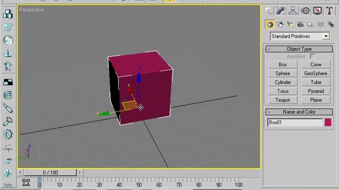Toggle the AutoGrid checkbox

click(x=313, y=56)
